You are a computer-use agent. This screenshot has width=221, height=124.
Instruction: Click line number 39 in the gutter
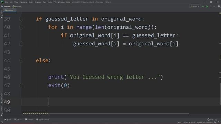[7, 19]
